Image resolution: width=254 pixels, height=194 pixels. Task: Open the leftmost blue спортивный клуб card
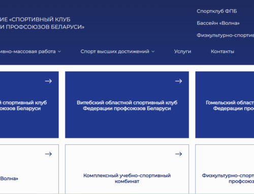tap(29, 105)
